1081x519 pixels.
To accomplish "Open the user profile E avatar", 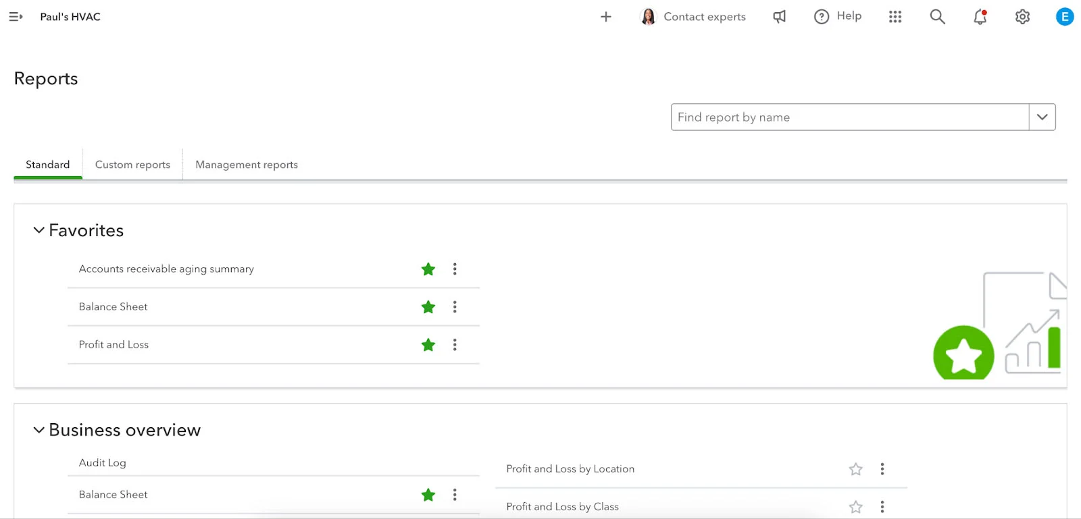I will 1065,17.
